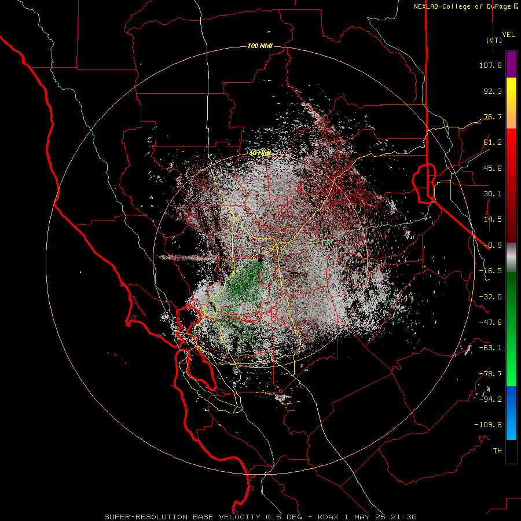Select the 76.7 legend value

pyautogui.click(x=493, y=116)
